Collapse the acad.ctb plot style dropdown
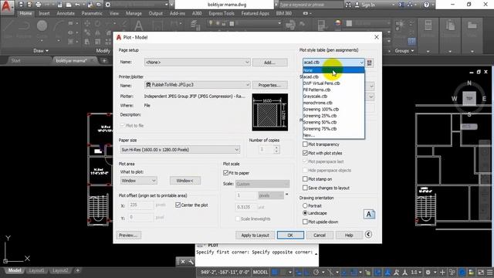 [361, 63]
